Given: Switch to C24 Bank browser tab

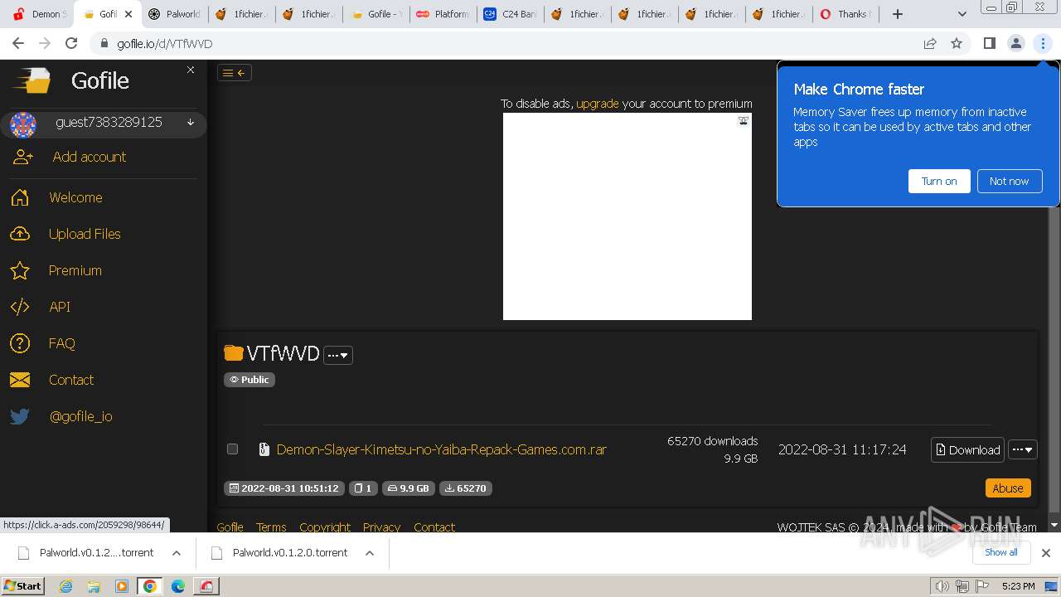Looking at the screenshot, I should click(511, 14).
